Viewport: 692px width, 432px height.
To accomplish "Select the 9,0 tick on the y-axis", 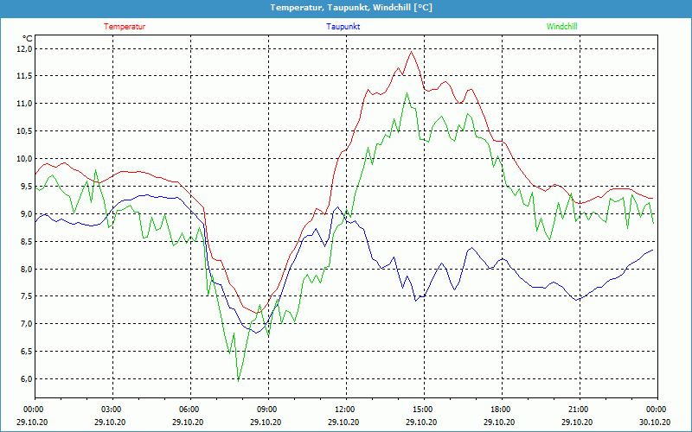I will [23, 214].
